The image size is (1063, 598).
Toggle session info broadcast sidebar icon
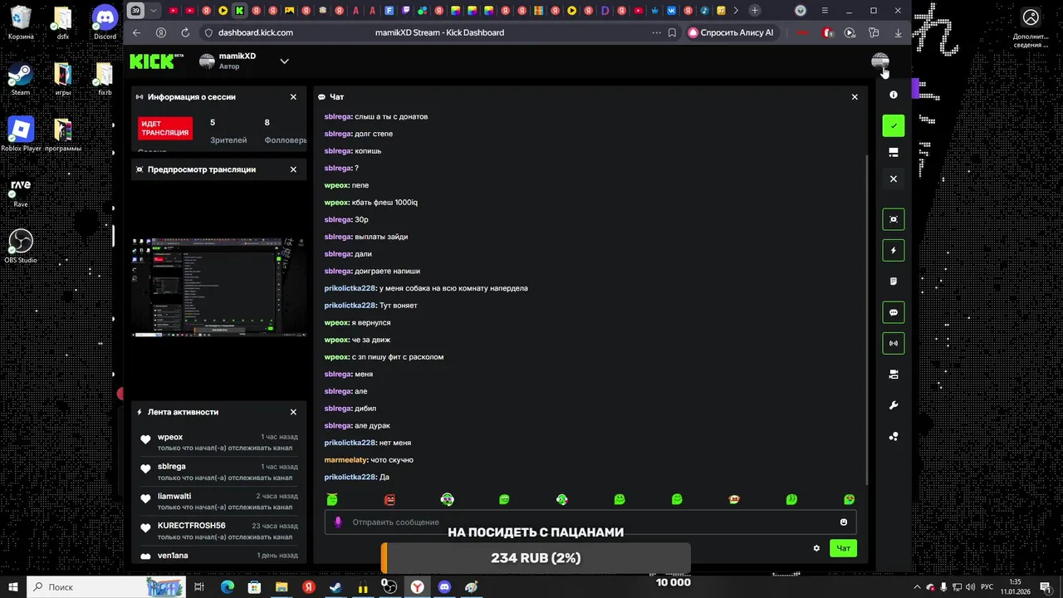coord(894,343)
